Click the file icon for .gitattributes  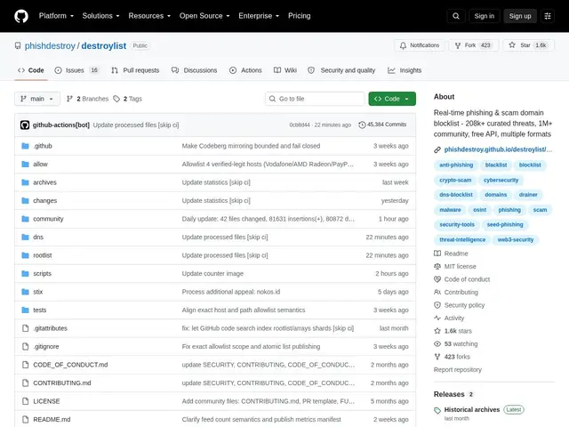pyautogui.click(x=25, y=328)
